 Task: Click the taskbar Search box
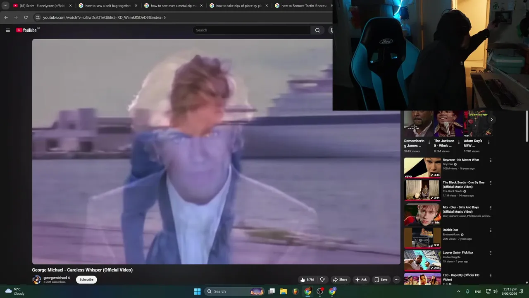coord(235,291)
